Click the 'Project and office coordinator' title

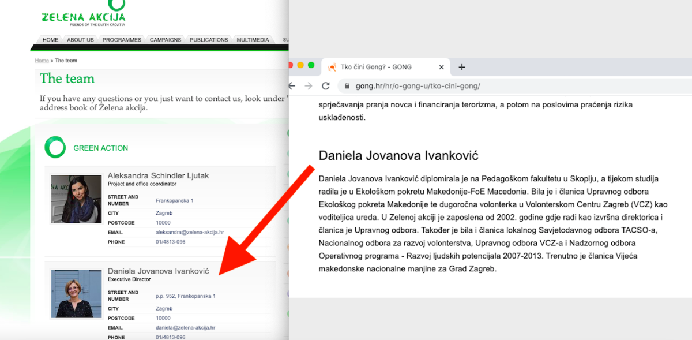pyautogui.click(x=143, y=184)
